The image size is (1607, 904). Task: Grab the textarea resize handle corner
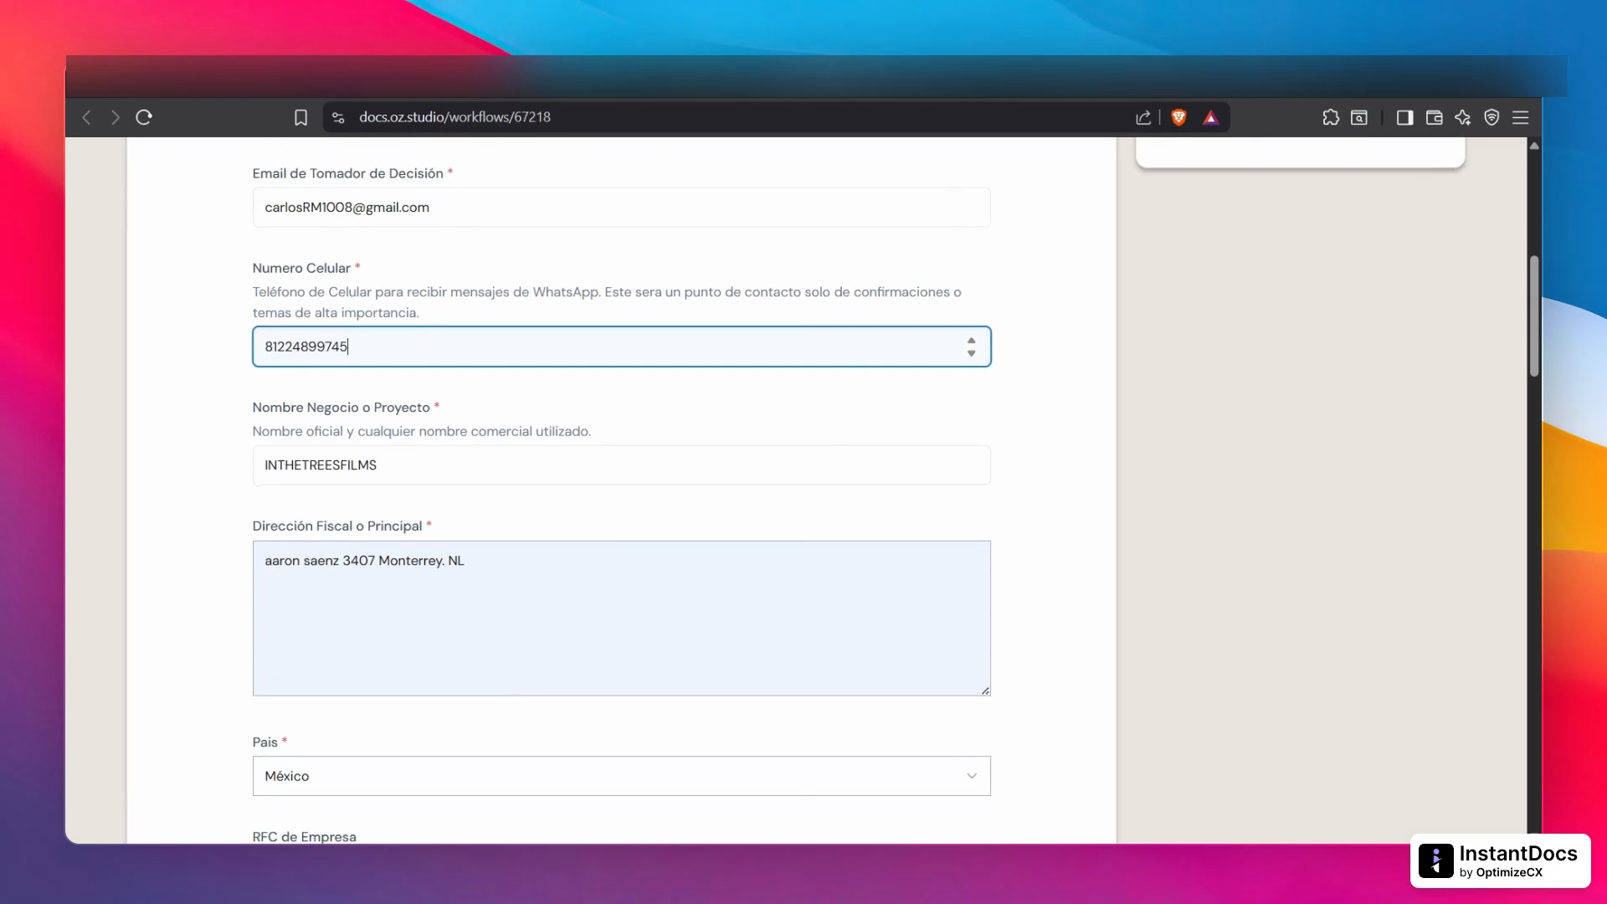point(985,691)
